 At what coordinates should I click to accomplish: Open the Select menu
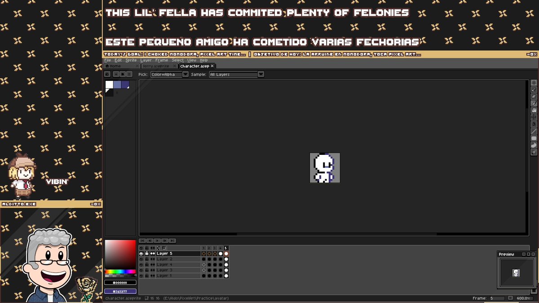[x=177, y=60]
